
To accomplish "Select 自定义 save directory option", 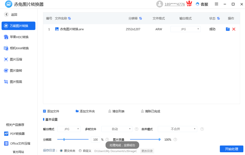I will click(x=80, y=151).
